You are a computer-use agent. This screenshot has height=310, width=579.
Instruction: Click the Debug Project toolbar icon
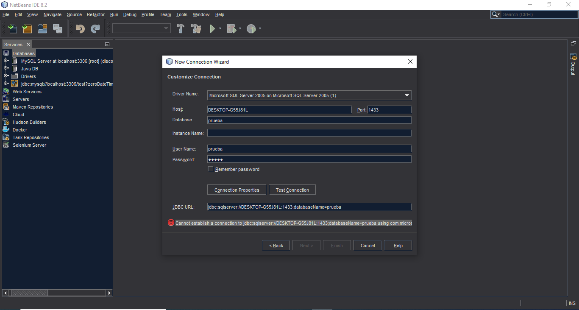(231, 29)
